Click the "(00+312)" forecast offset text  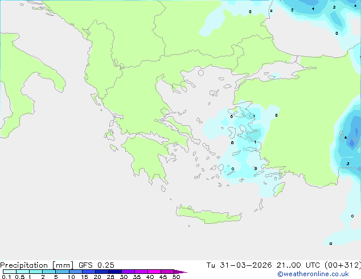(x=343, y=265)
